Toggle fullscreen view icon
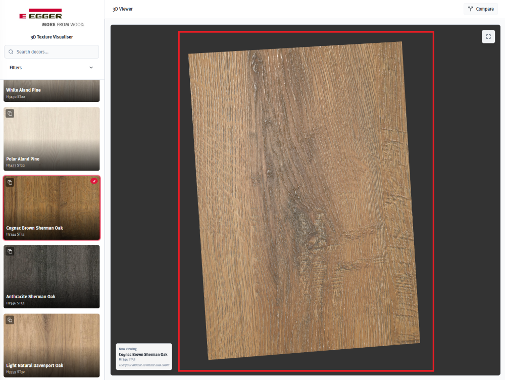This screenshot has height=380, width=505. click(x=488, y=37)
